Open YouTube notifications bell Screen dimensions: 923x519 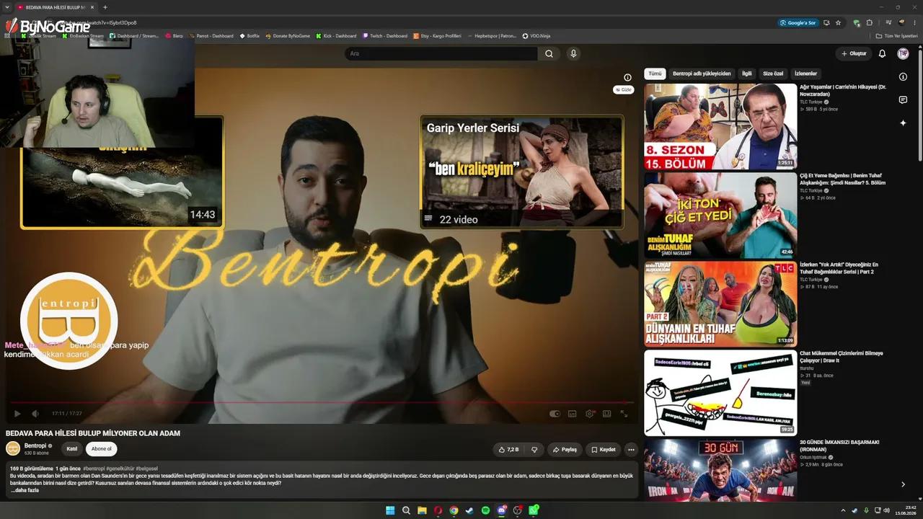tap(882, 53)
